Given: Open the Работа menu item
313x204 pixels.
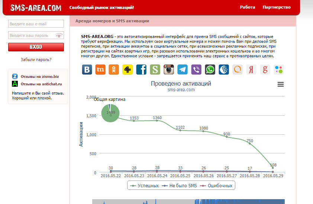Looking at the screenshot, I should click(x=248, y=7).
